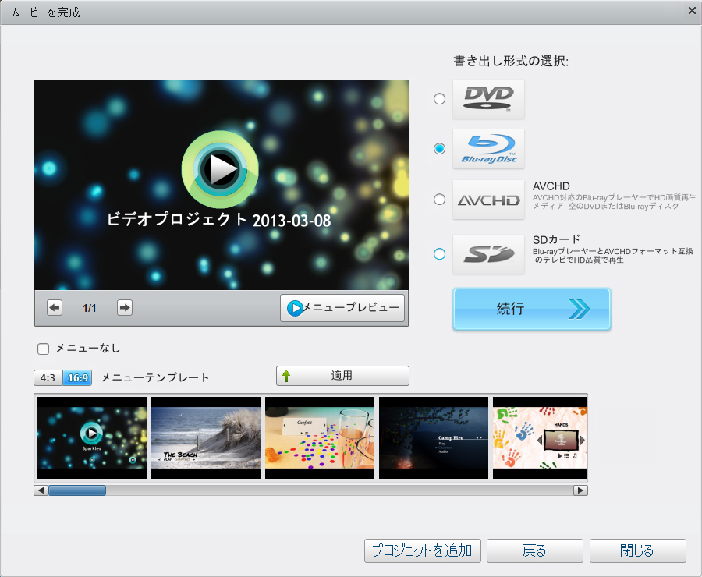The height and width of the screenshot is (577, 702).
Task: Select the DVD format radio button
Action: (x=439, y=98)
